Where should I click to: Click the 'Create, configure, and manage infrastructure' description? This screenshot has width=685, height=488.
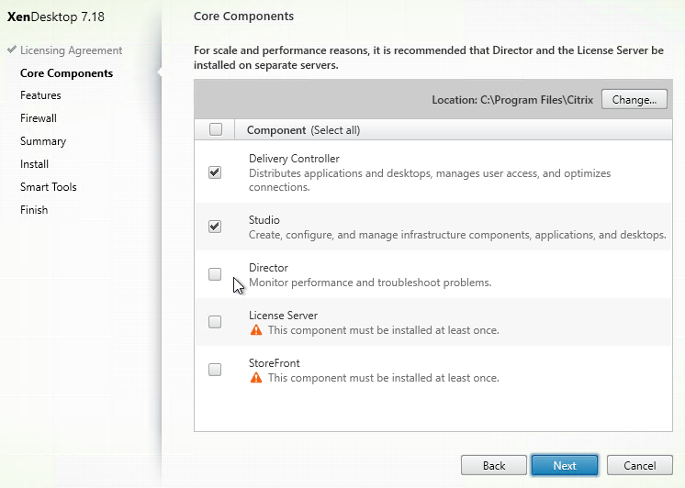457,235
